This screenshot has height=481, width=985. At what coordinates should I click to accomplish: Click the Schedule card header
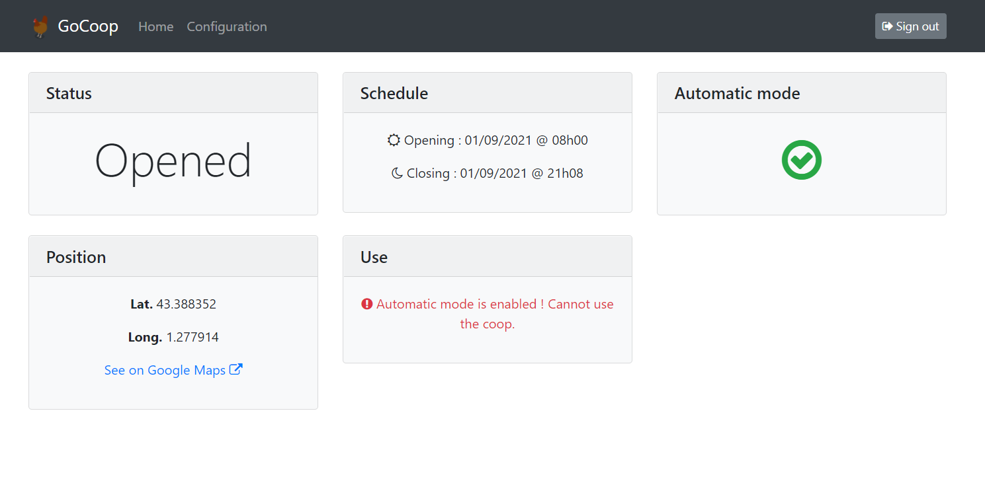point(488,93)
